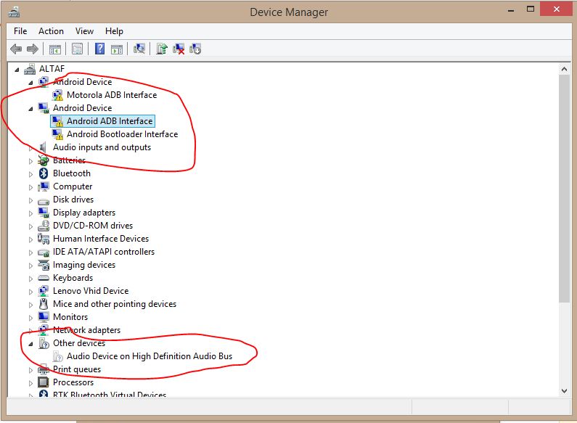The width and height of the screenshot is (577, 423).
Task: Click the scrollbar up arrow
Action: 564,69
